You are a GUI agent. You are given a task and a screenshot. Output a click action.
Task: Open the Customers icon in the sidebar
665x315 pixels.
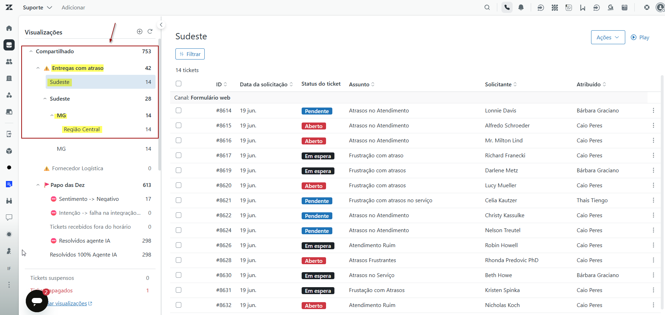coord(9,62)
